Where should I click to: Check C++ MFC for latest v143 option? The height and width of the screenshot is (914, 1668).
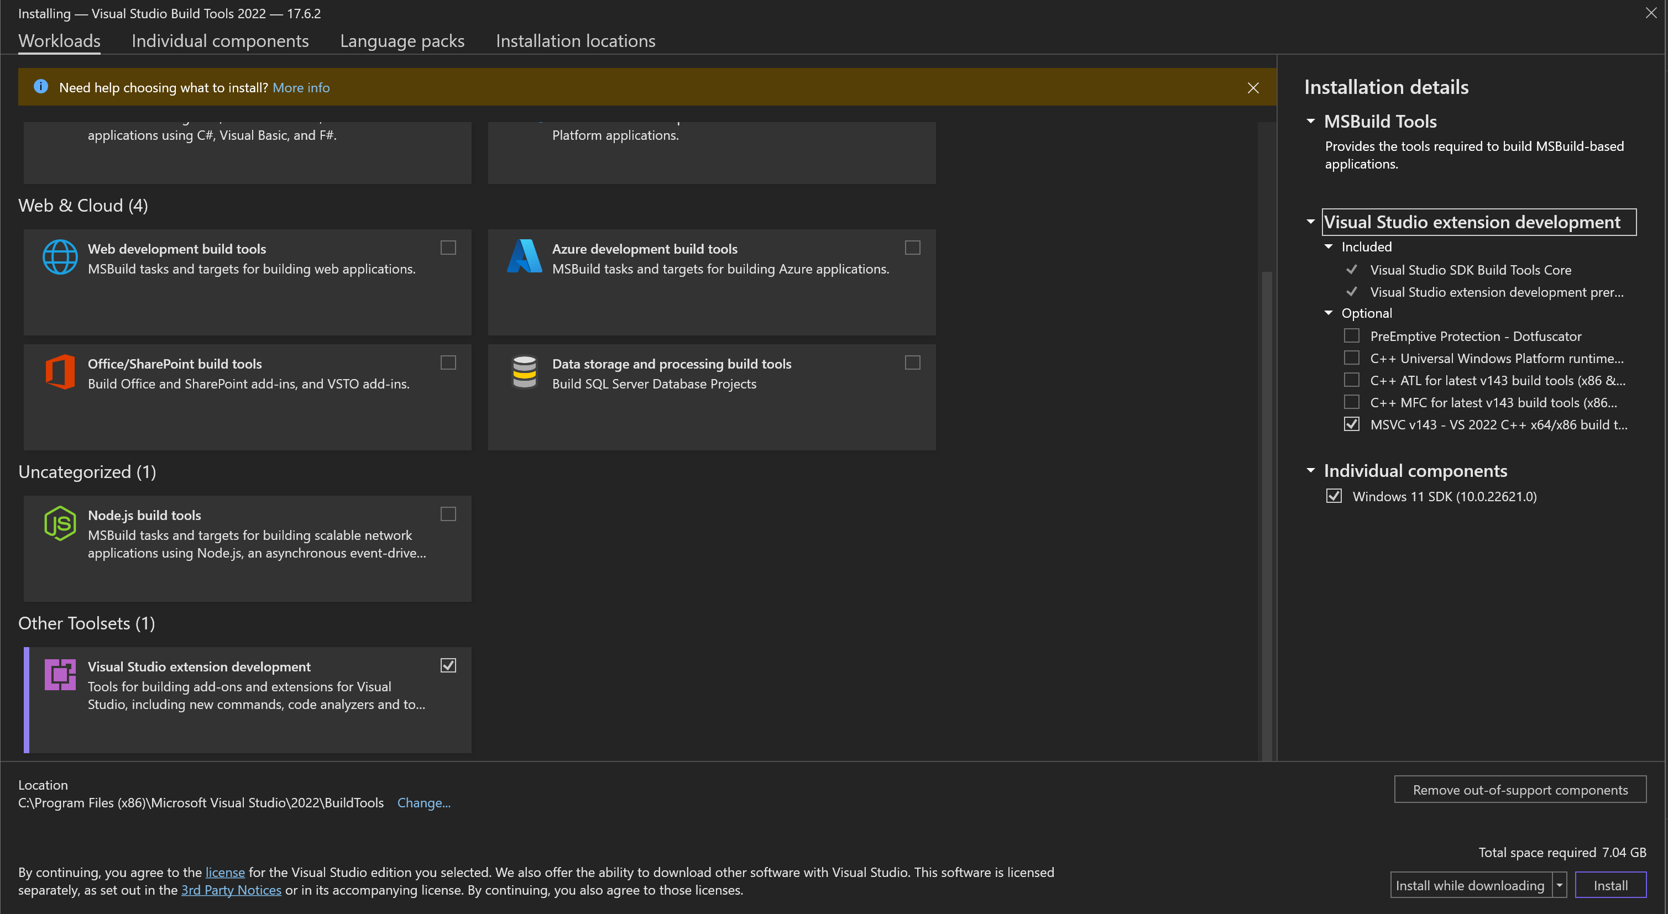pos(1351,402)
